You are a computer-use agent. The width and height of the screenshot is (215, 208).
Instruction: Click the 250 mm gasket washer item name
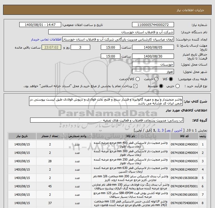tap(131, 161)
